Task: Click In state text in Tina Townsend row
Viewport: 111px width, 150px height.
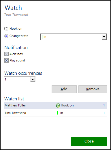Action: tap(62, 113)
